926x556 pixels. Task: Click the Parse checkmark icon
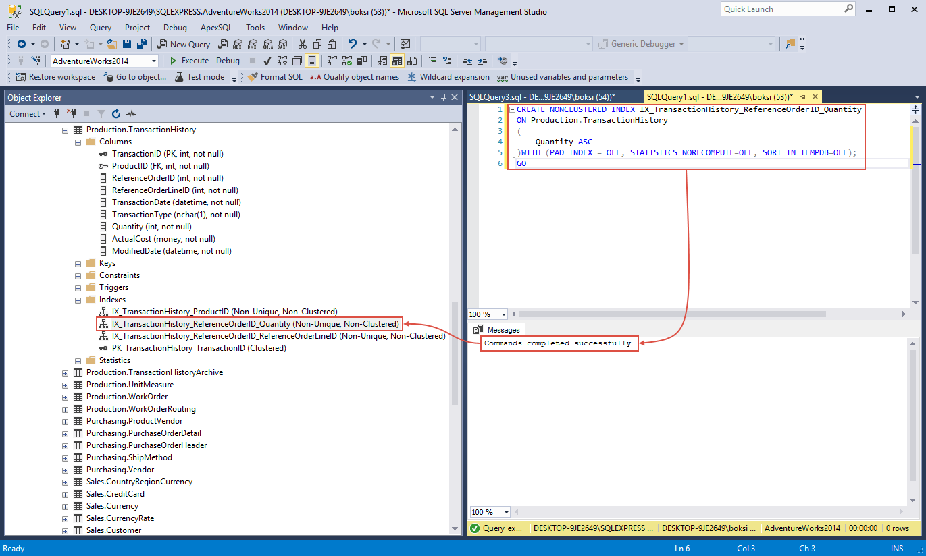tap(267, 61)
